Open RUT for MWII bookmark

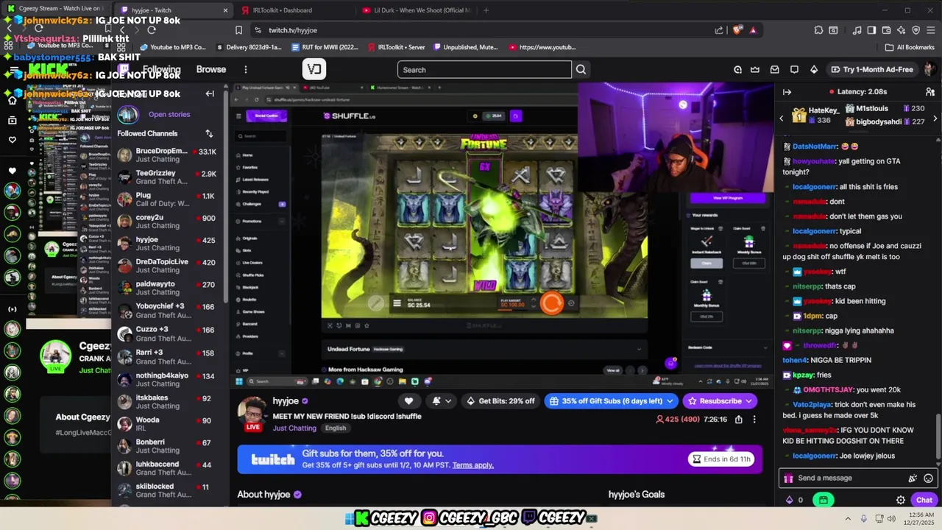point(323,47)
